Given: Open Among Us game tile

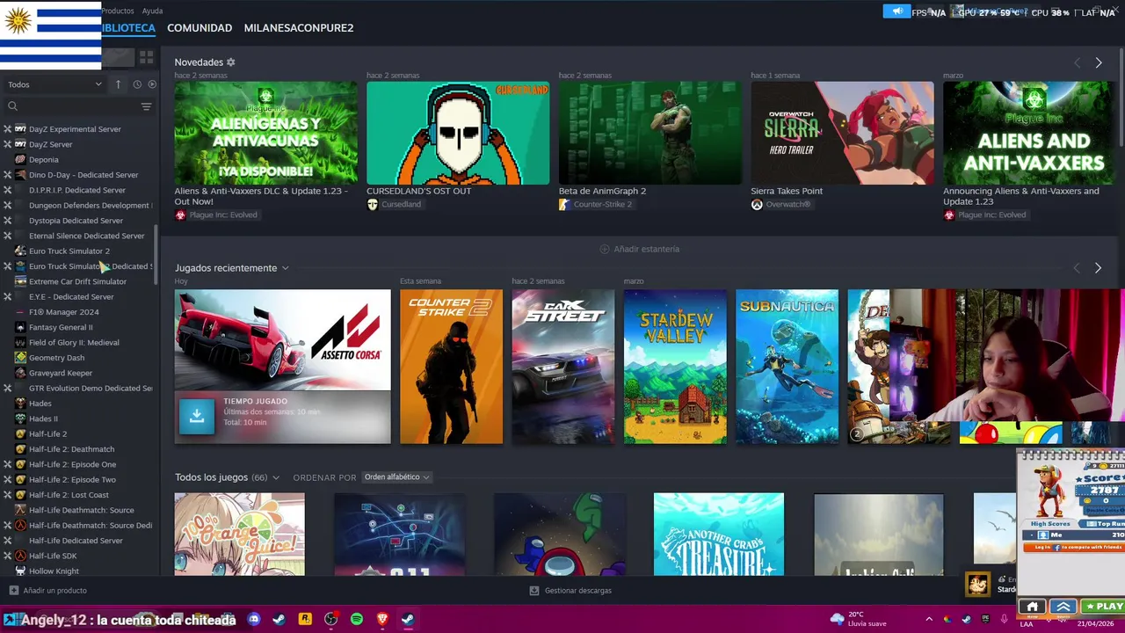Looking at the screenshot, I should pyautogui.click(x=560, y=535).
